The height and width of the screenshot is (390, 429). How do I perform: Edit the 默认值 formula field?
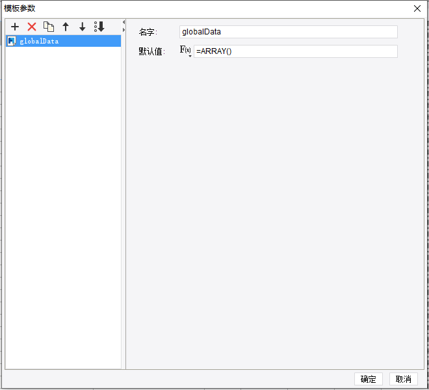(x=296, y=51)
